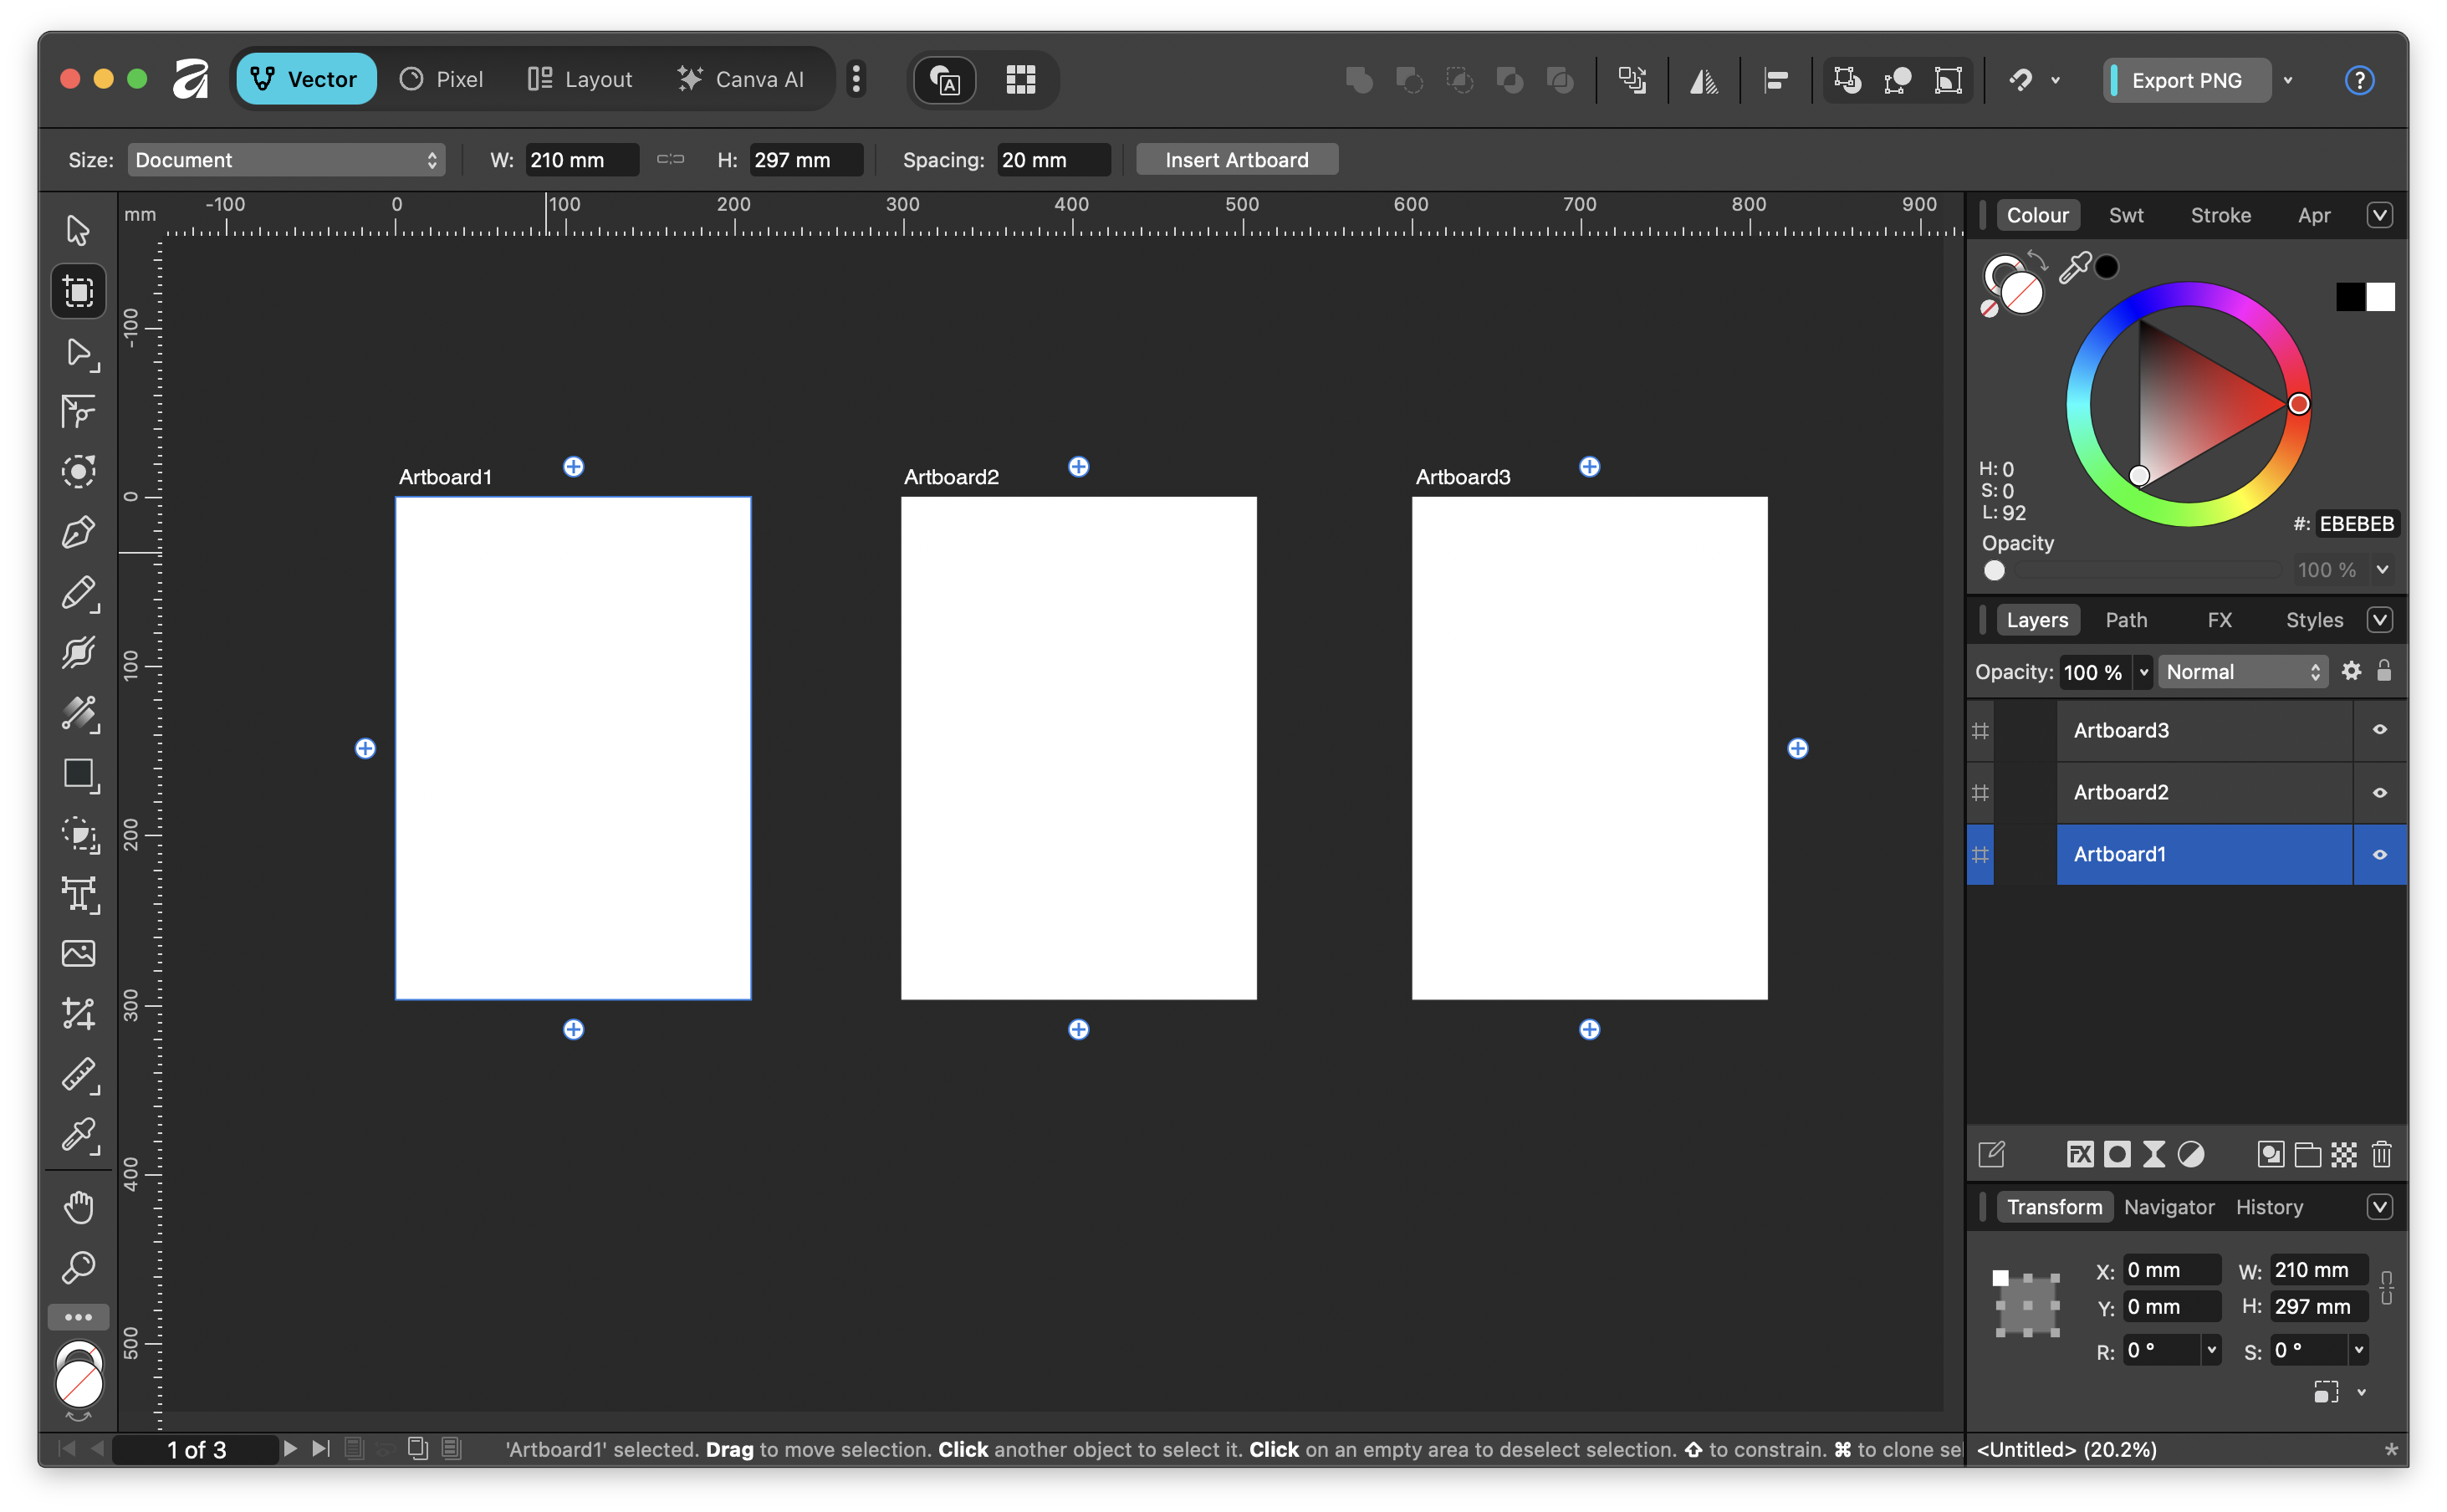The width and height of the screenshot is (2447, 1512).
Task: Switch to the Stroke tab
Action: point(2220,215)
